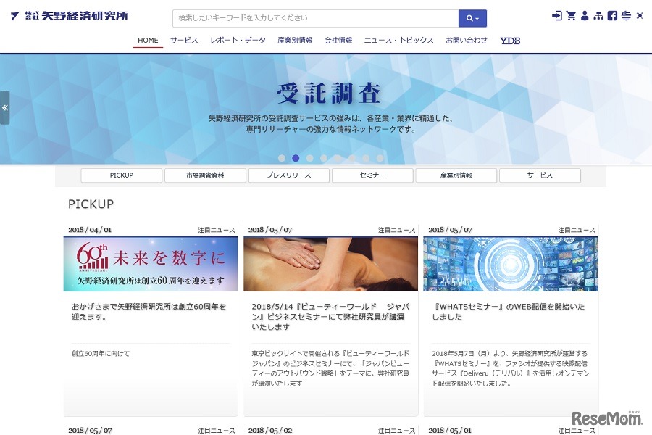Image resolution: width=652 pixels, height=435 pixels.
Task: Open the massage photo thumbnail
Action: click(x=330, y=264)
